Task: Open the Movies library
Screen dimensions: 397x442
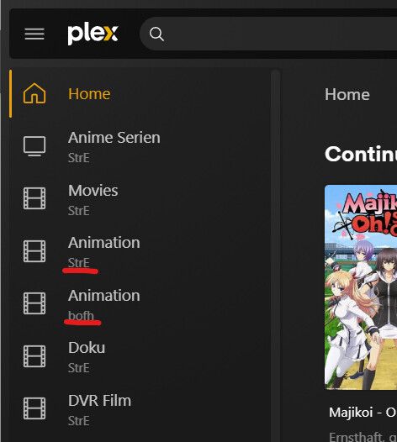Action: (x=140, y=199)
